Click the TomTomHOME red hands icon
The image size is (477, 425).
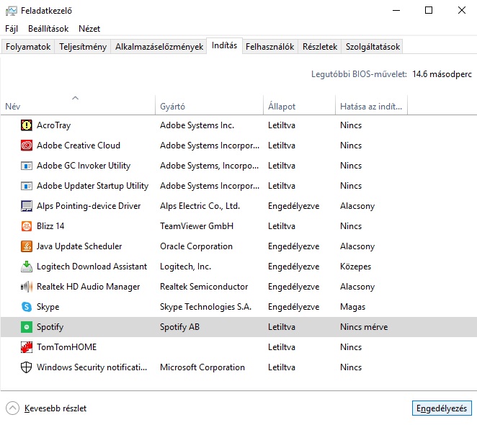point(27,347)
